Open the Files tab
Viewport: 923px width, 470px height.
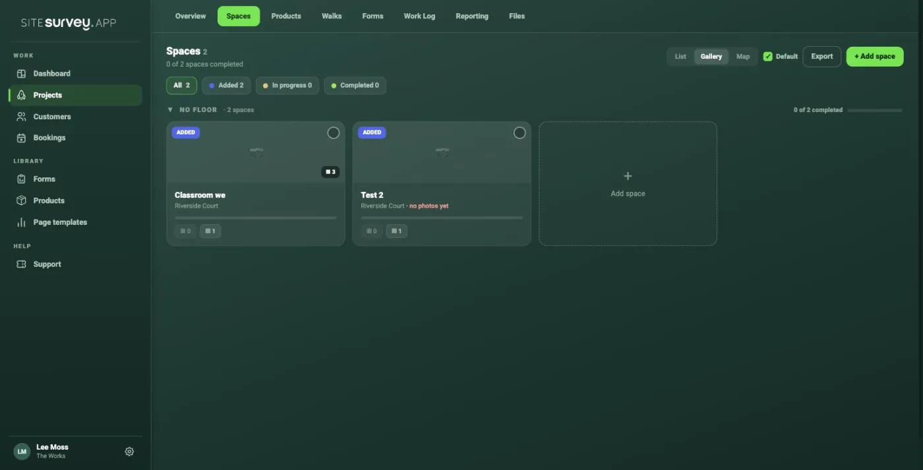coord(517,16)
